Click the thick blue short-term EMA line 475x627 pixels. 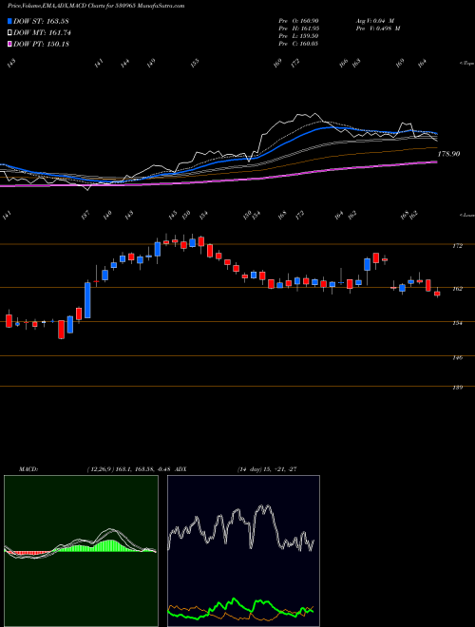280,144
